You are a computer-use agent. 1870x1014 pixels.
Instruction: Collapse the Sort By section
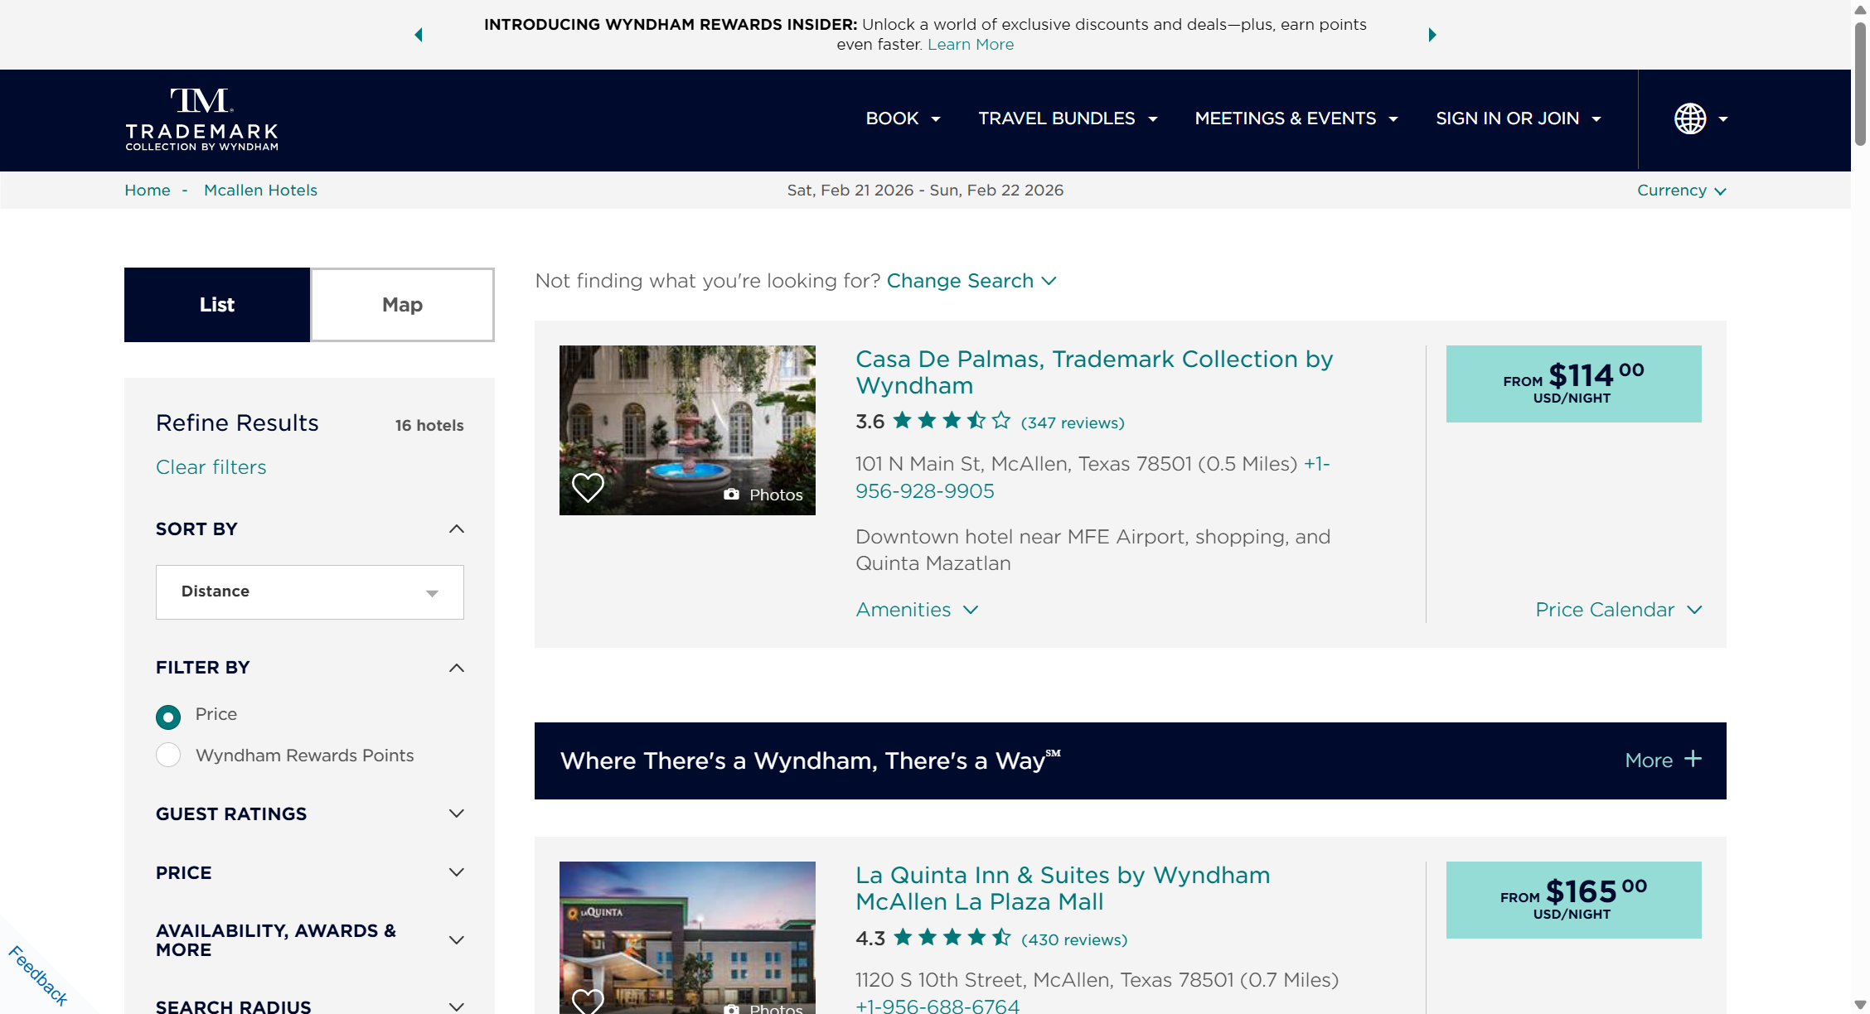pos(456,529)
